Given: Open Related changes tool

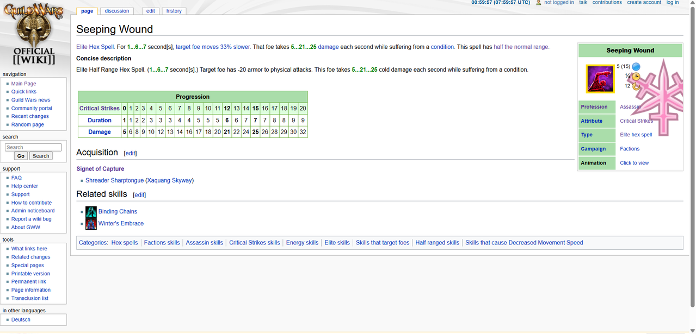Looking at the screenshot, I should [30, 257].
